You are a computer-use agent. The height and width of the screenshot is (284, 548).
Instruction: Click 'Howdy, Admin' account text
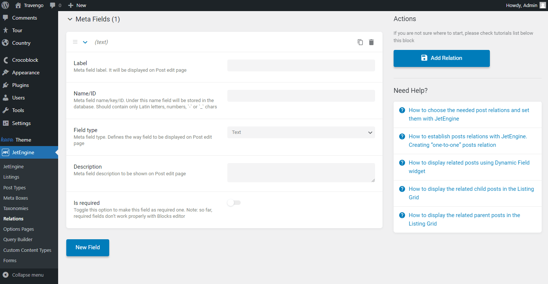pyautogui.click(x=521, y=5)
